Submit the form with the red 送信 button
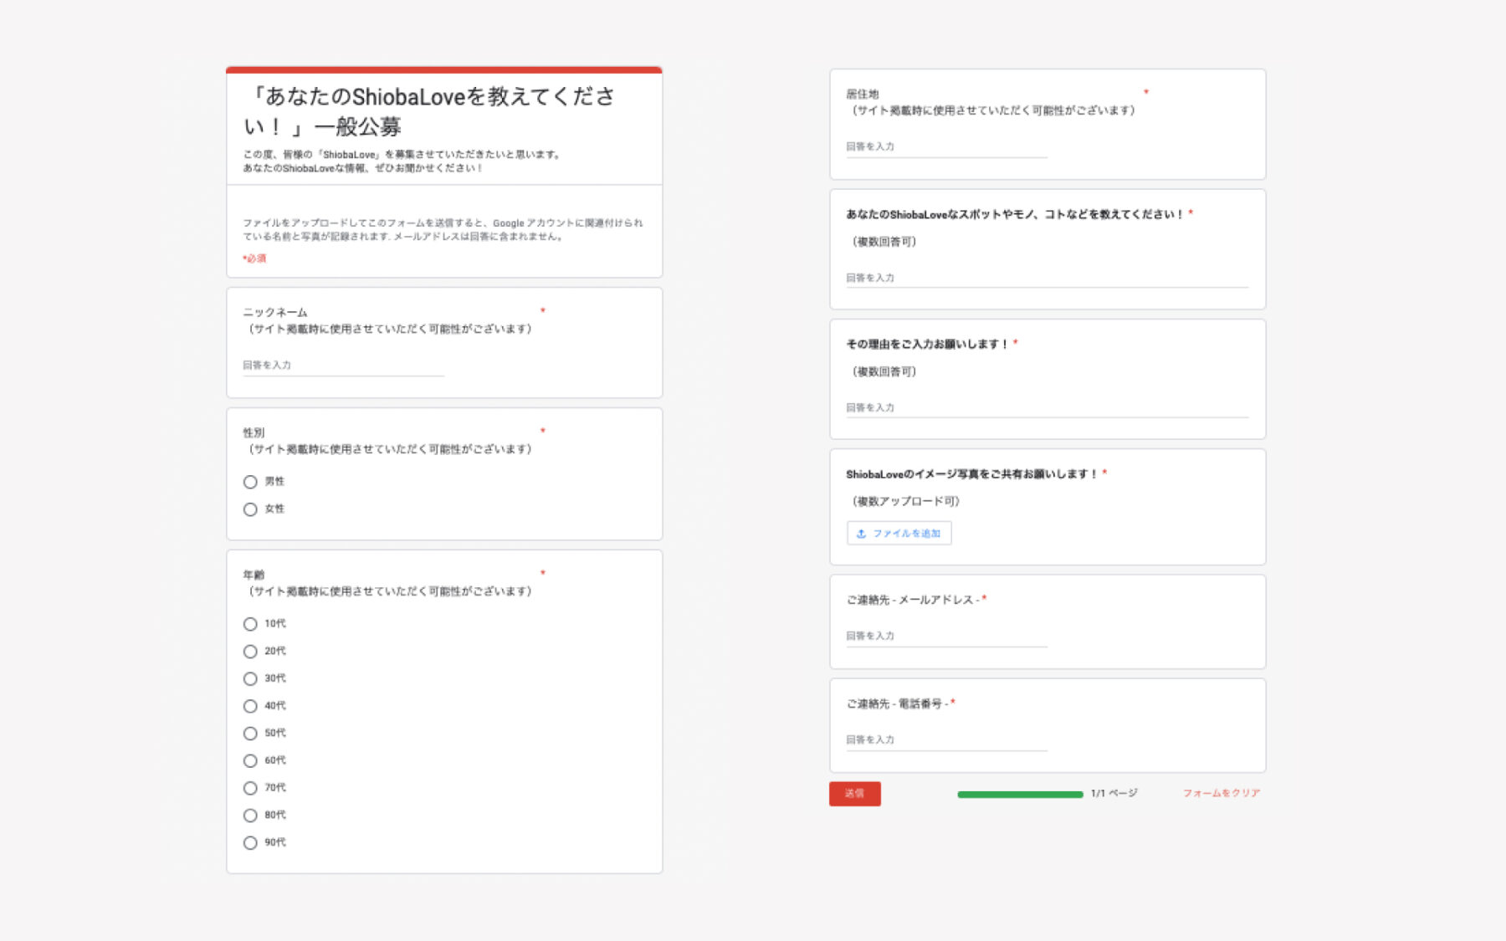Image resolution: width=1506 pixels, height=941 pixels. (x=854, y=794)
